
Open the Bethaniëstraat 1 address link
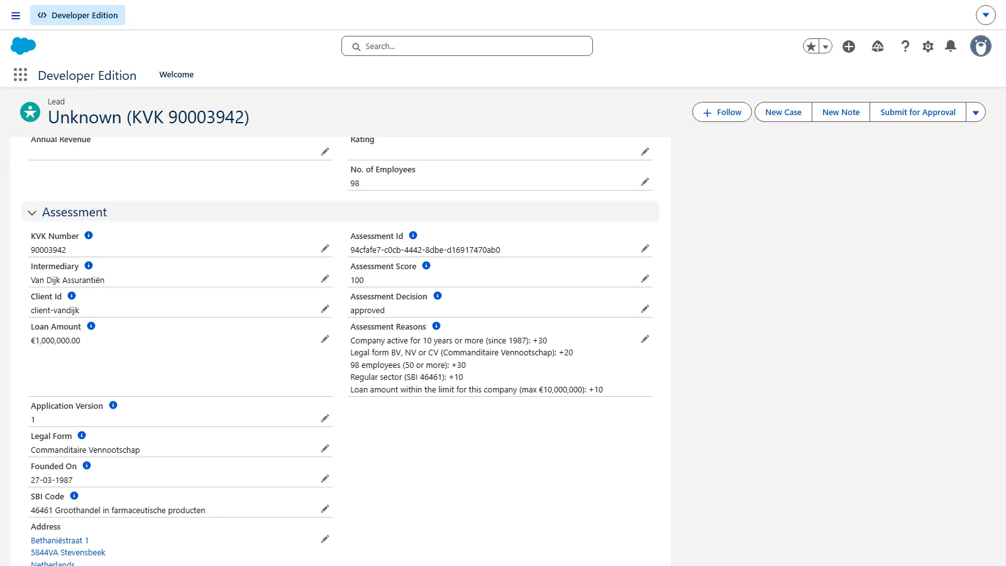(60, 541)
